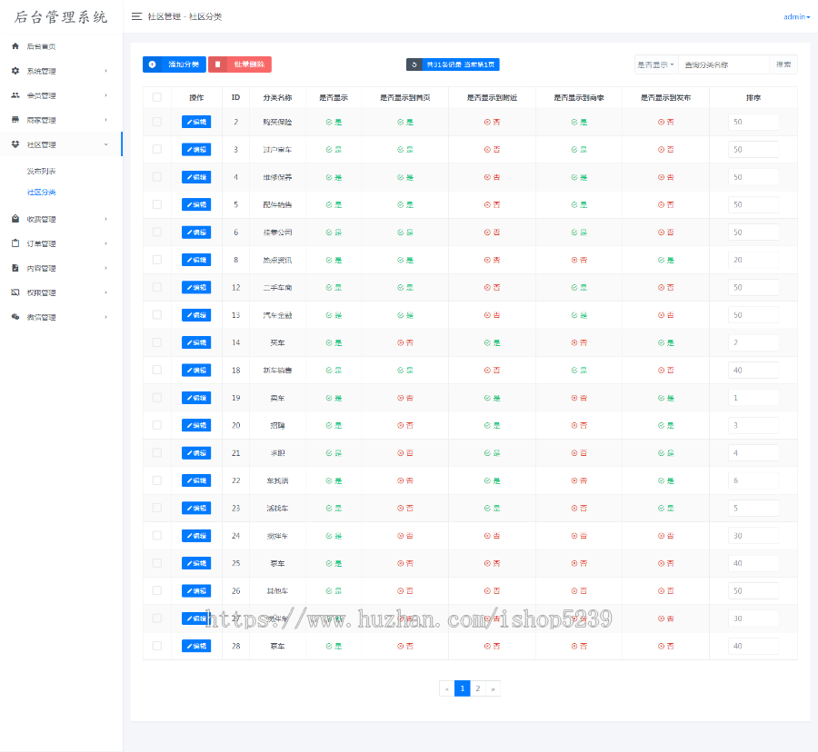
Task: Click the gear icon for 系统管理
Action: pos(15,71)
